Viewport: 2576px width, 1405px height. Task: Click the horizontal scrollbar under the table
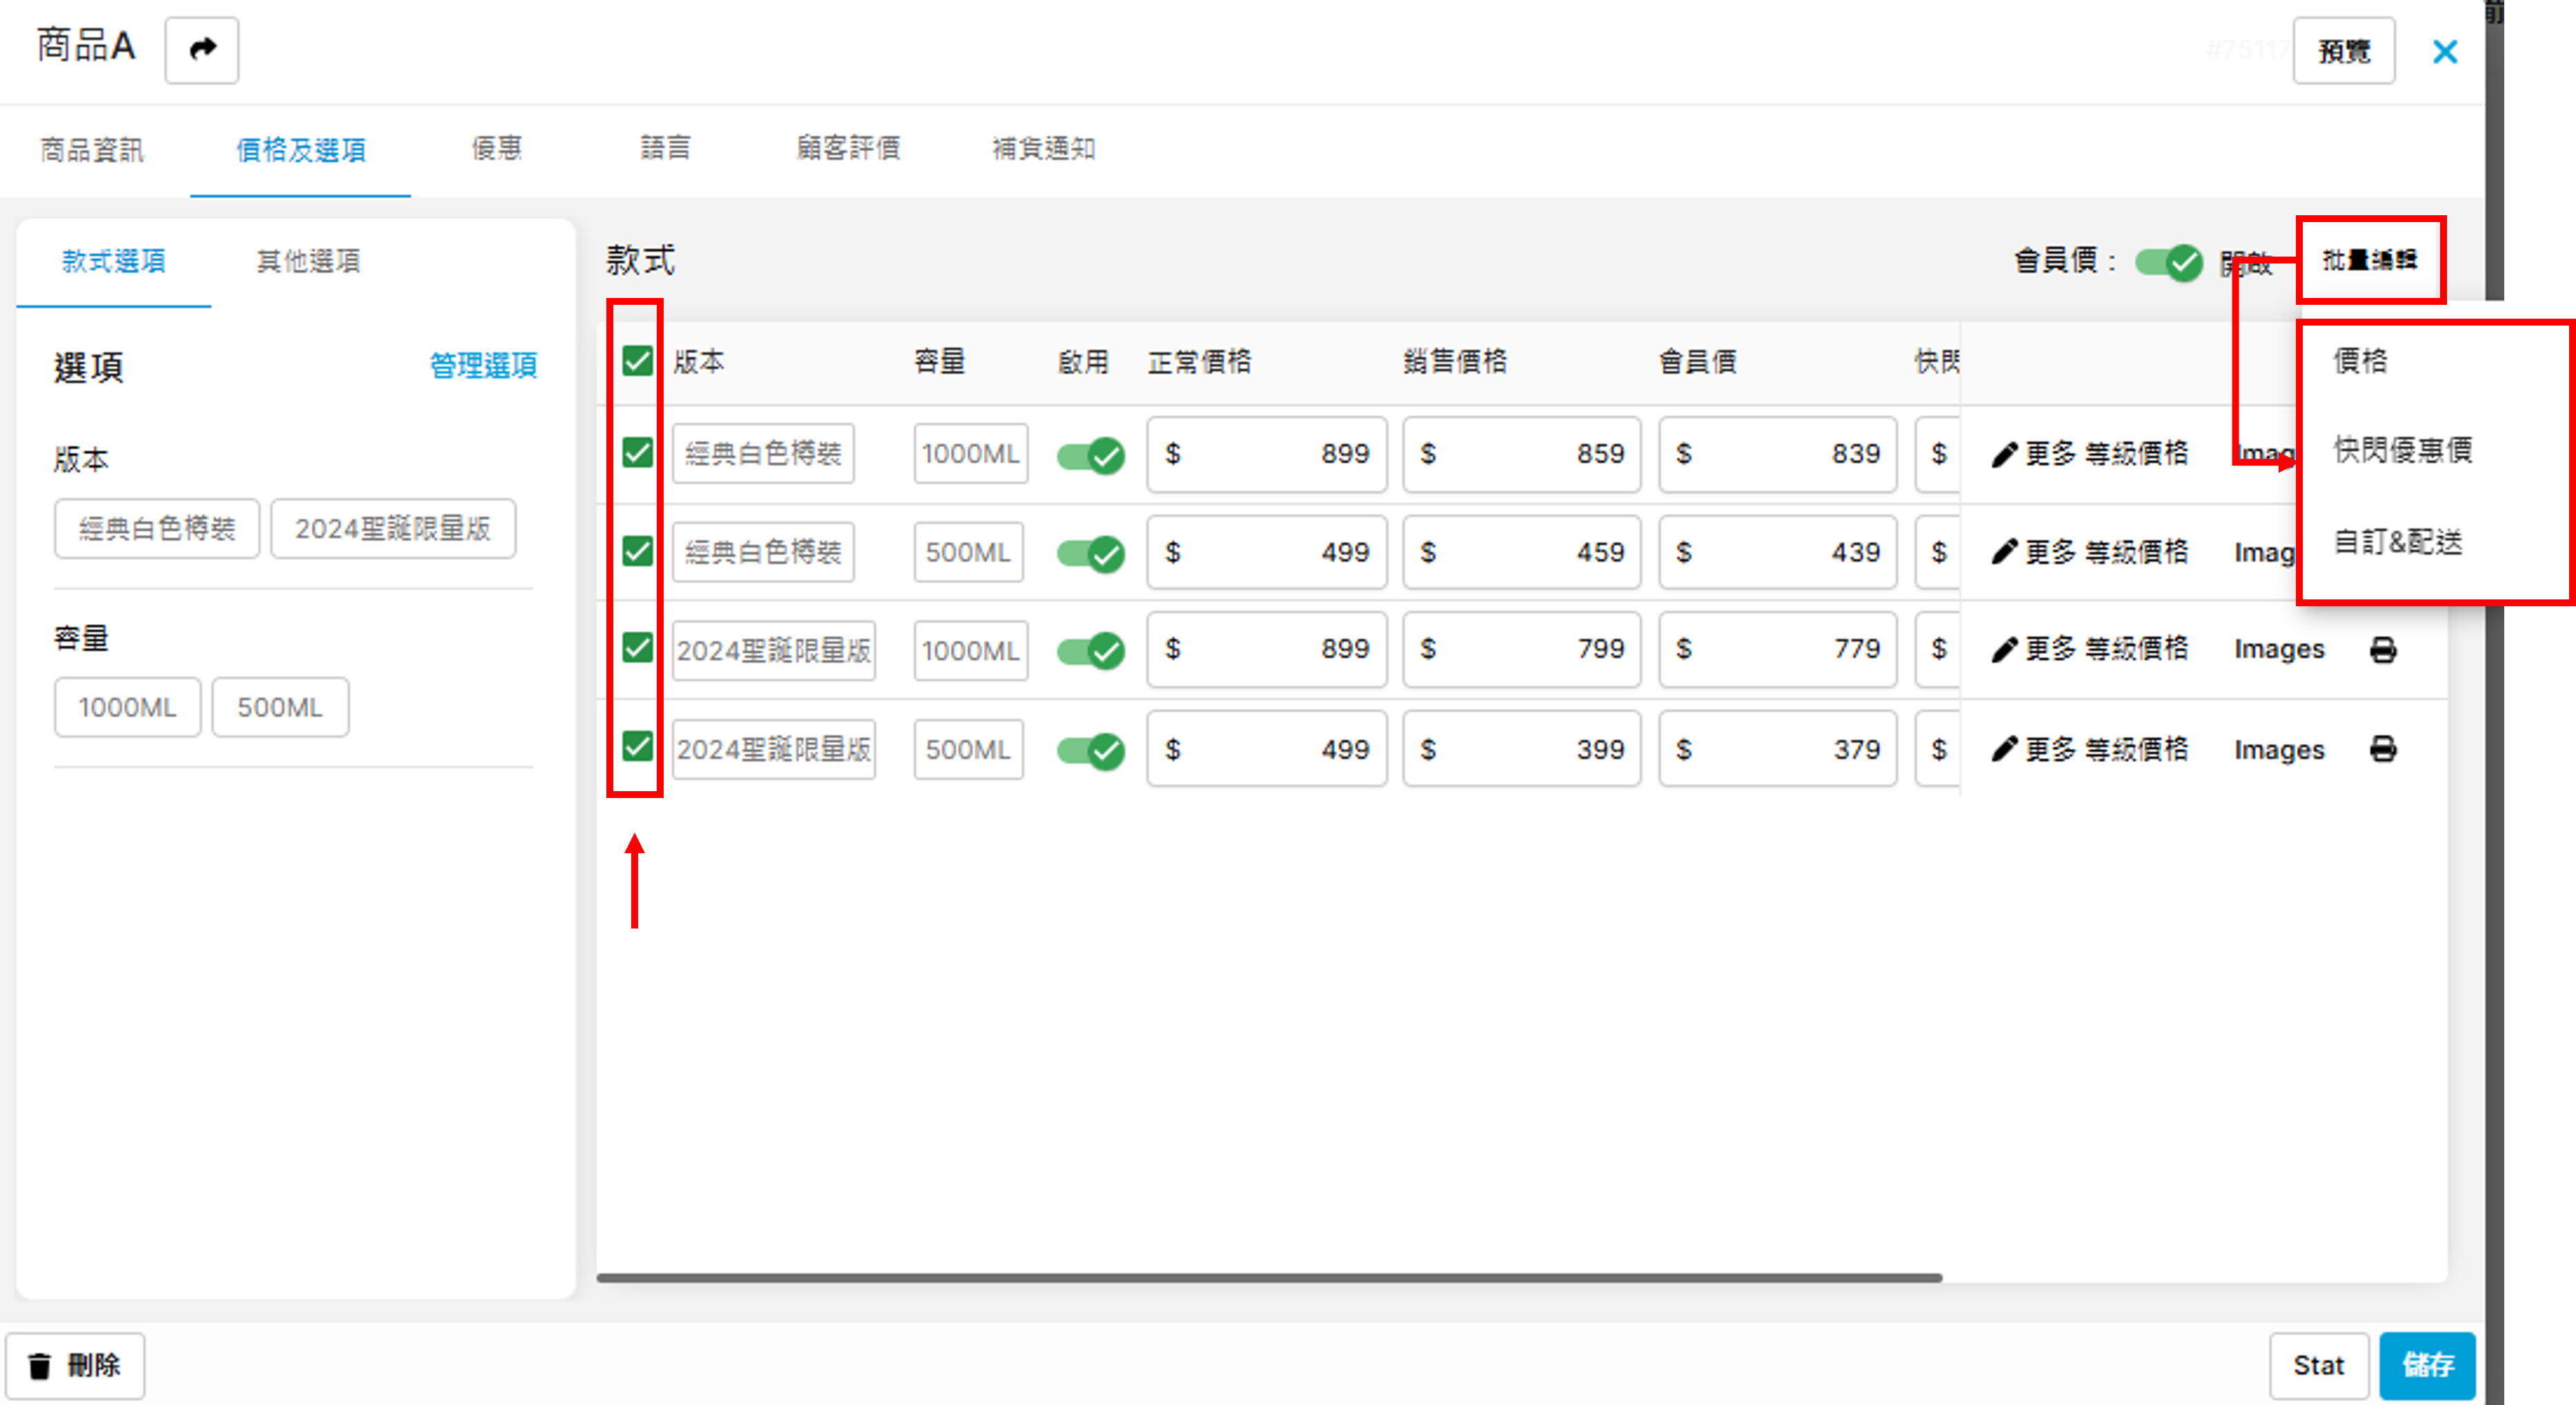click(1268, 1278)
